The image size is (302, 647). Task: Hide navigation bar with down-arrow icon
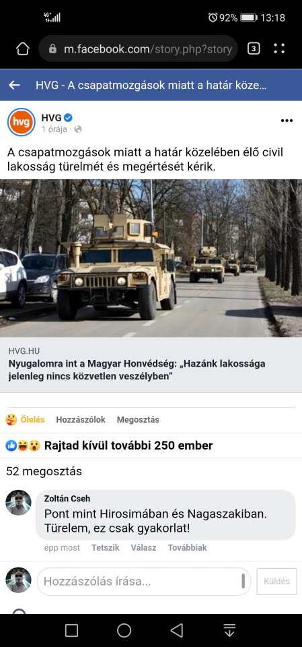(229, 630)
